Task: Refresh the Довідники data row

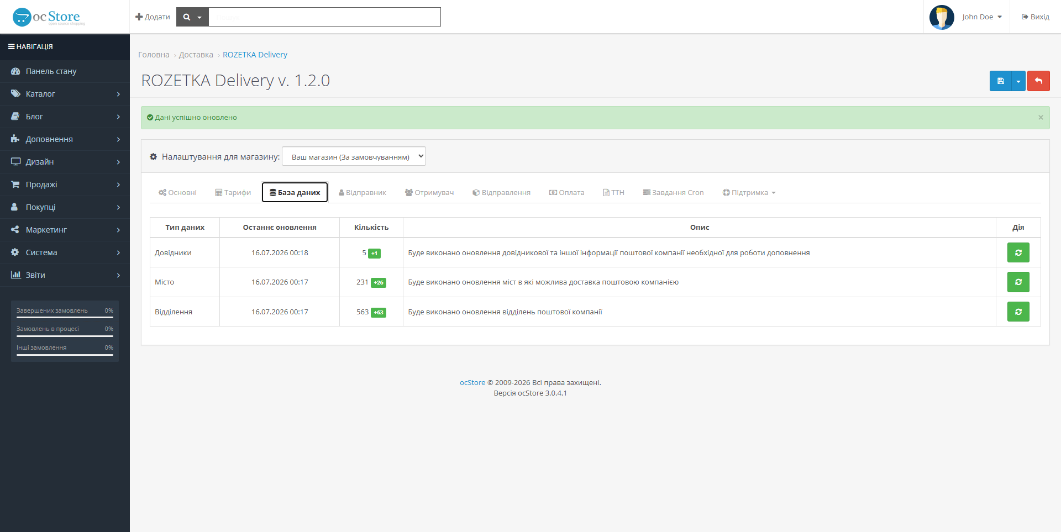Action: 1018,252
